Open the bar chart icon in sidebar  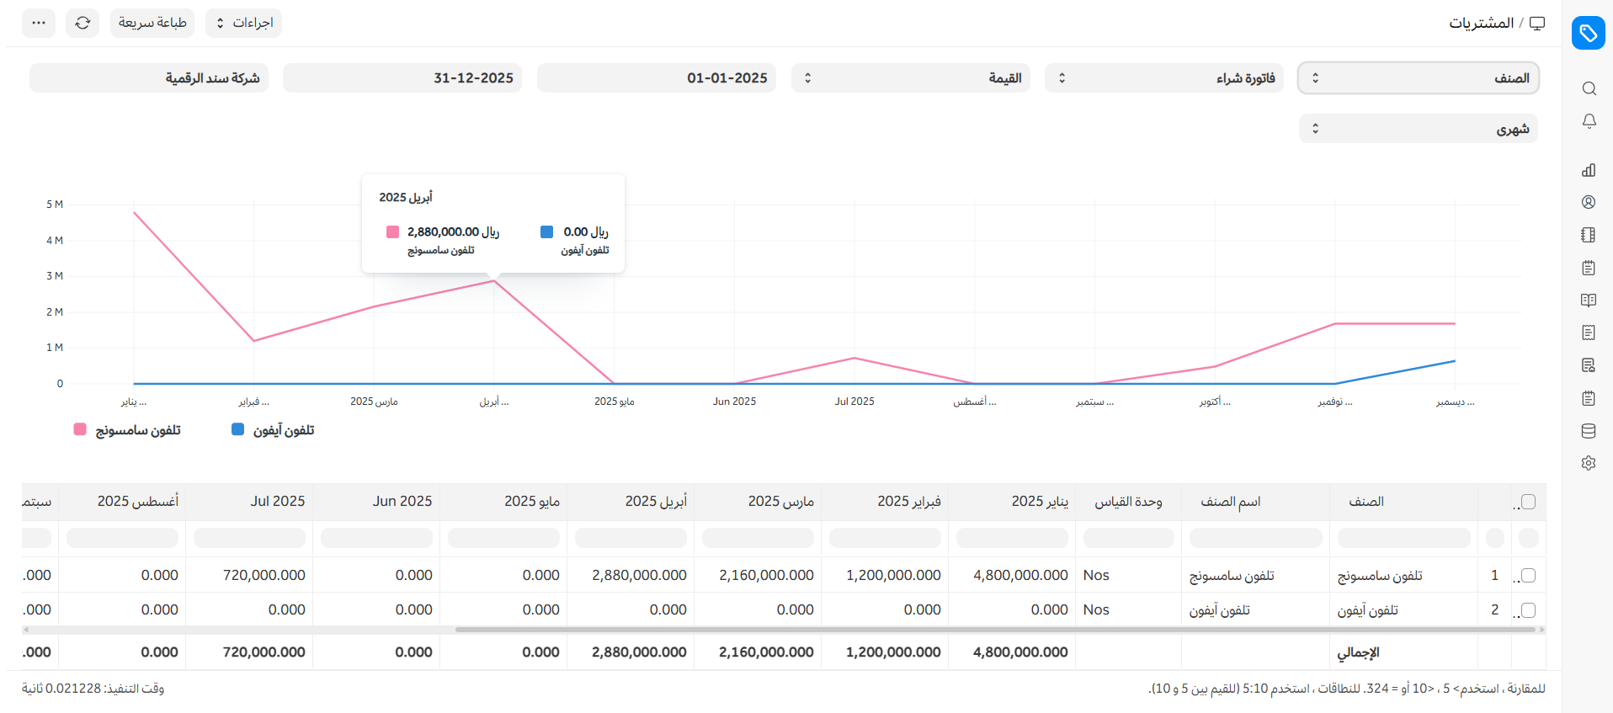1589,170
